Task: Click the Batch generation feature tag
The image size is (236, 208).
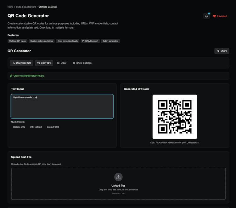Action: [110, 41]
